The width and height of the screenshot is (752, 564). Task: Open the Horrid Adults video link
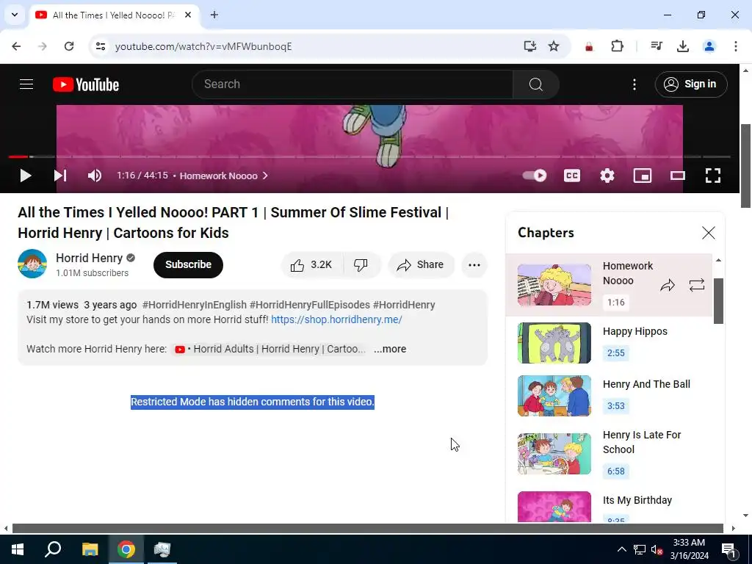(270, 349)
